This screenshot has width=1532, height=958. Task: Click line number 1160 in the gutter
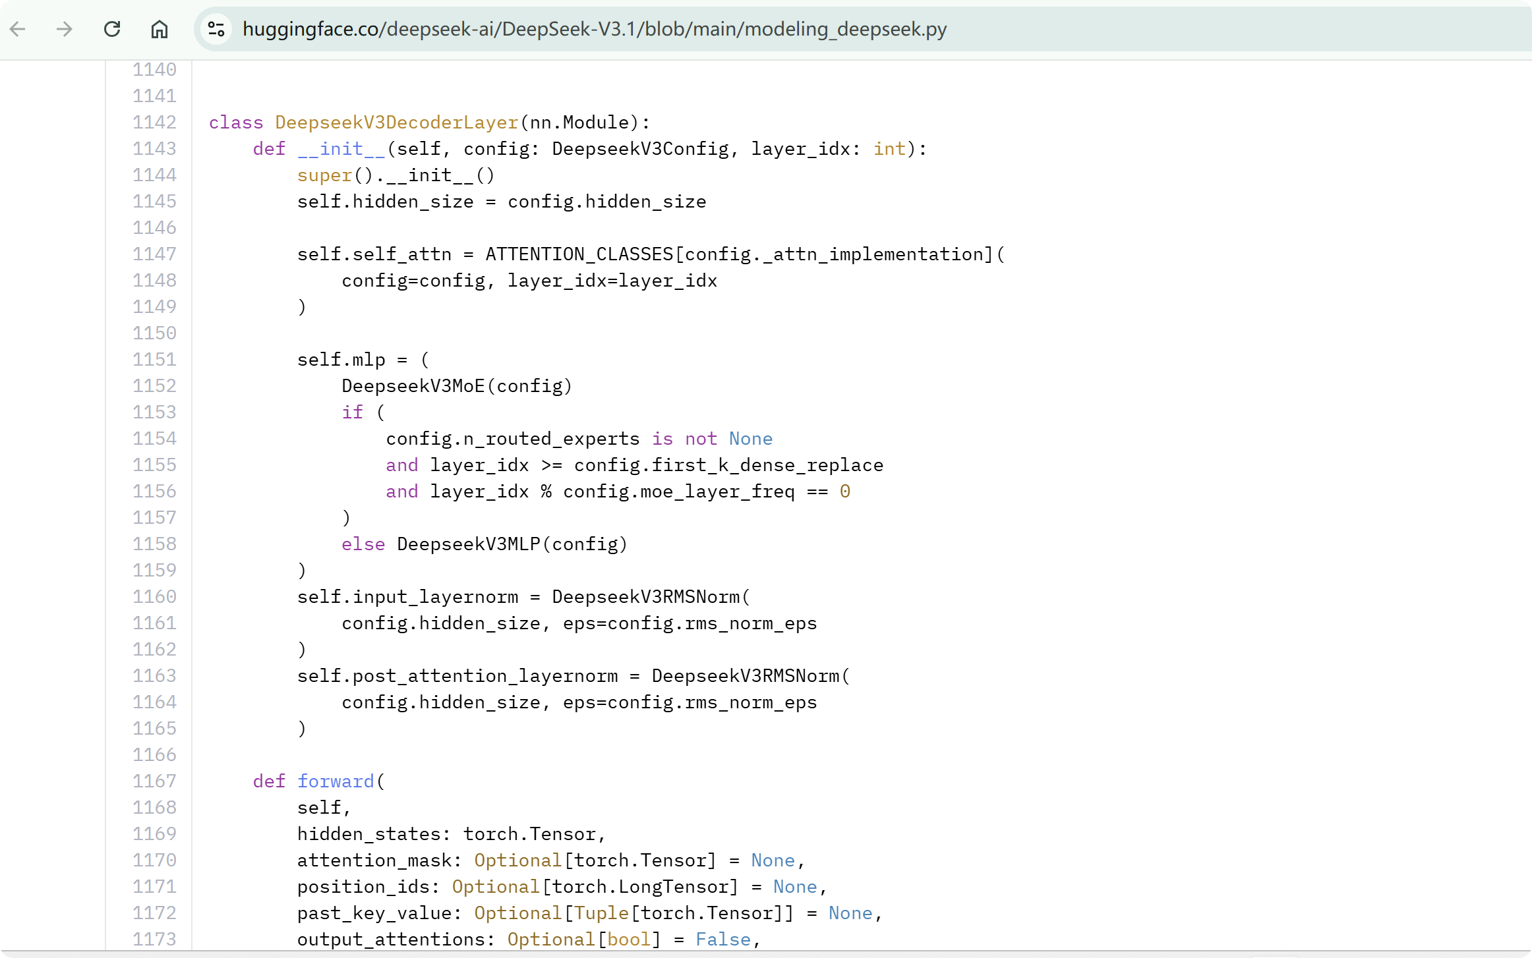click(x=154, y=597)
